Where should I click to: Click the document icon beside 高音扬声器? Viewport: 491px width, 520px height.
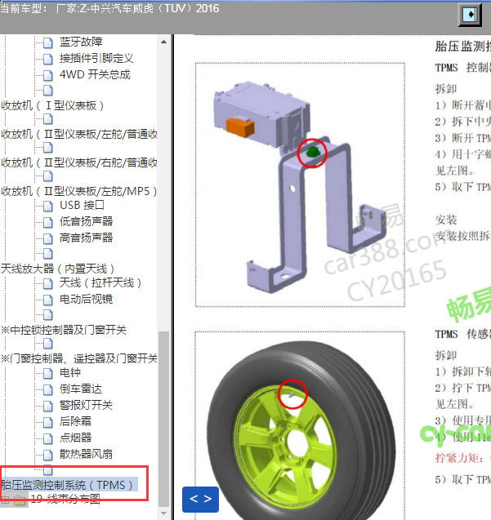click(x=47, y=238)
